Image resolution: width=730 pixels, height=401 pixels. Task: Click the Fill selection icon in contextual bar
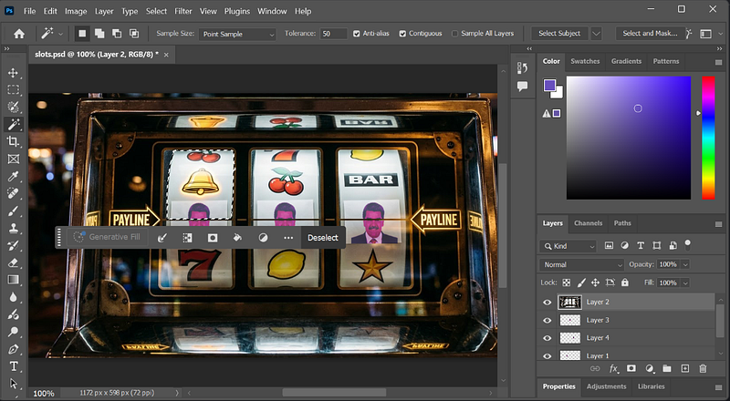(x=237, y=238)
